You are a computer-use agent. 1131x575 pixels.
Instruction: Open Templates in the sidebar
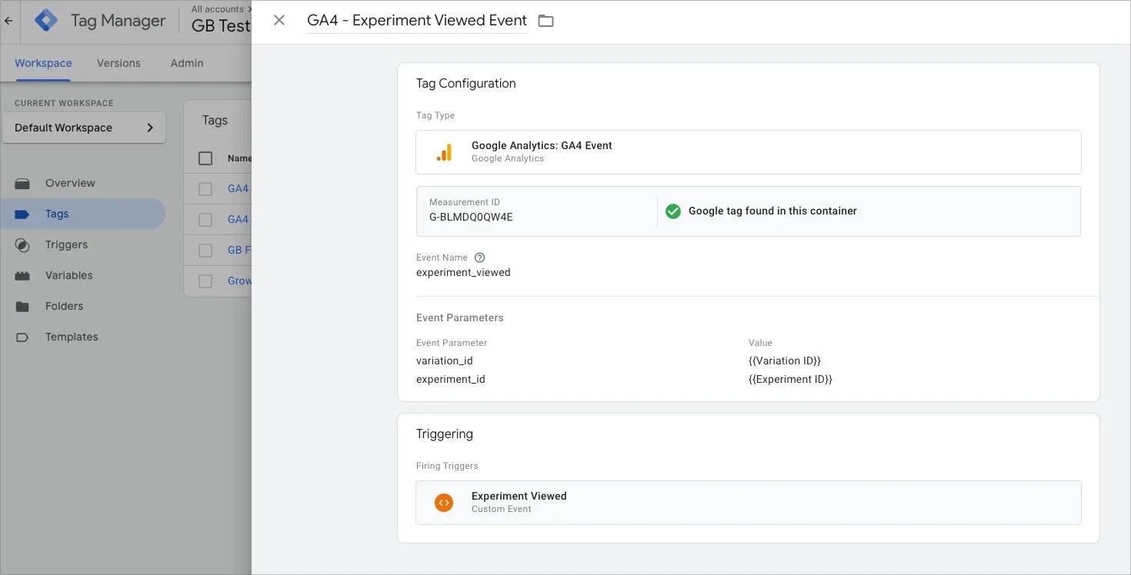pyautogui.click(x=72, y=337)
